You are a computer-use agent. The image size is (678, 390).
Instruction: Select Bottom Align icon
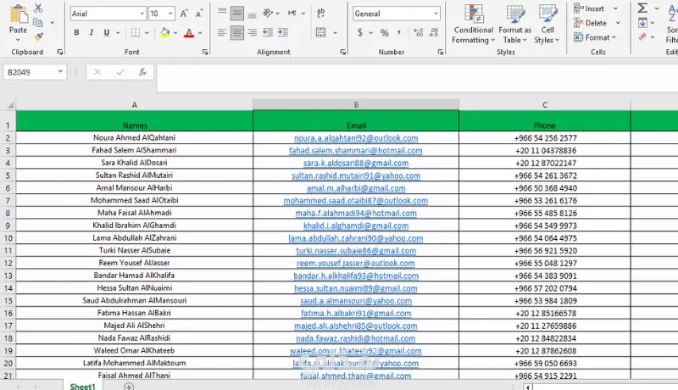(x=252, y=14)
